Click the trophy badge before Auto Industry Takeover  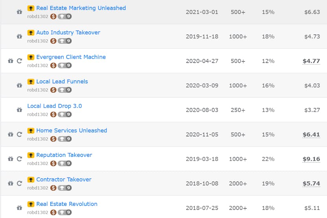coord(31,33)
